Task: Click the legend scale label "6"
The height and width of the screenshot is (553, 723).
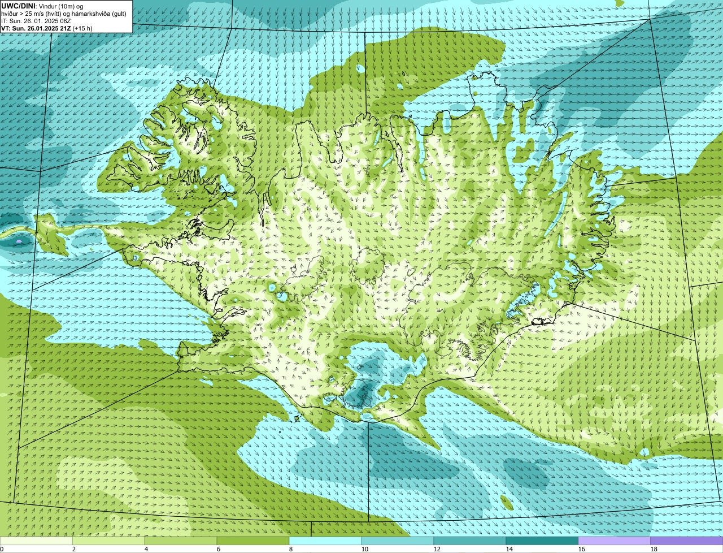Action: [219, 549]
